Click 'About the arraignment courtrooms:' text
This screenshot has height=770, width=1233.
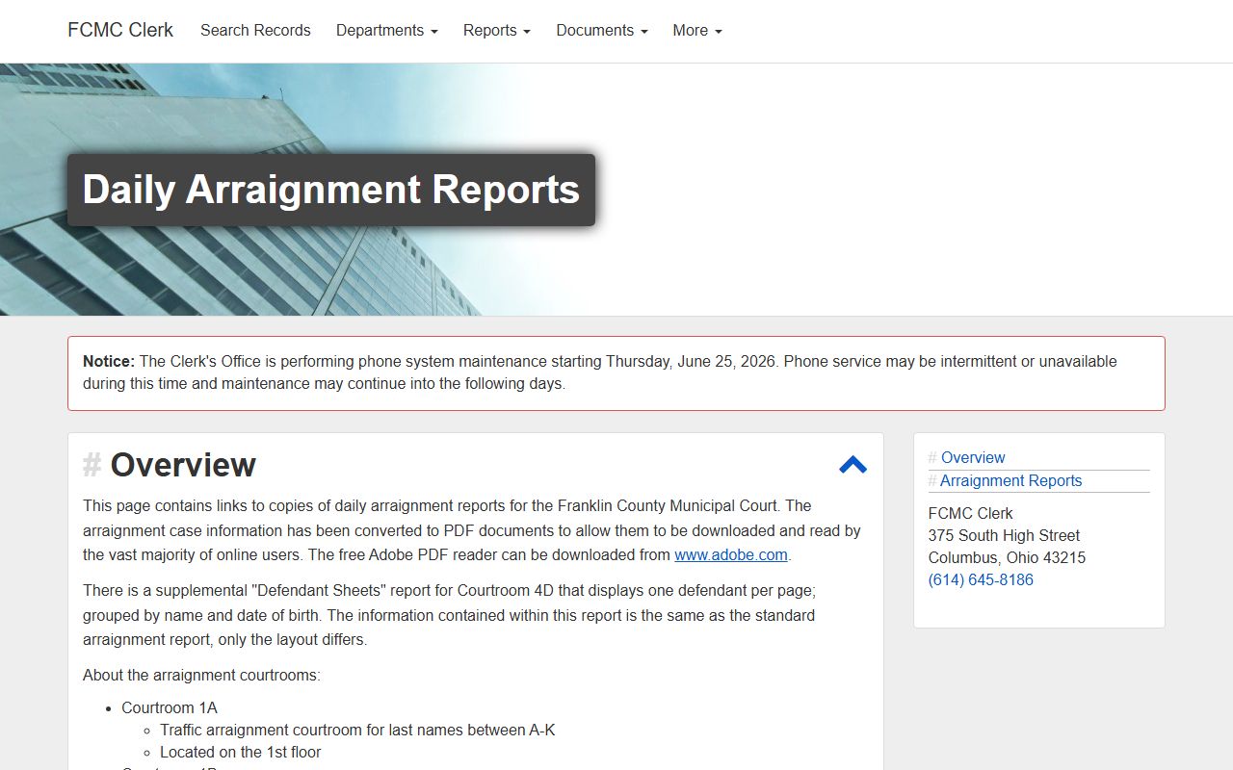tap(201, 675)
